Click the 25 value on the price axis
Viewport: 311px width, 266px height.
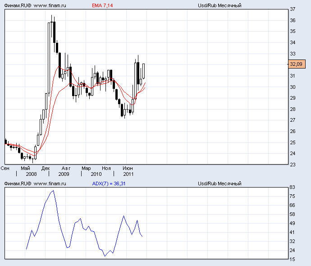293,142
